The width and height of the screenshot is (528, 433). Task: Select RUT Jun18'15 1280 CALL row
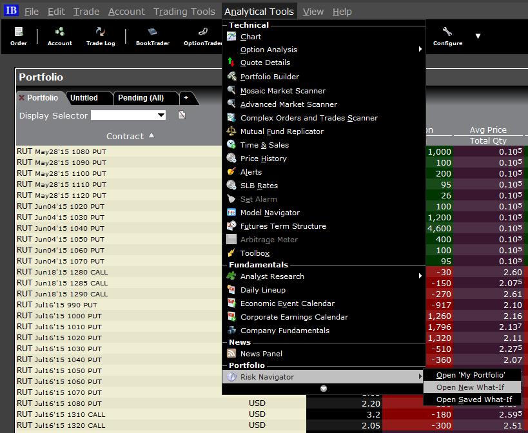(x=119, y=272)
